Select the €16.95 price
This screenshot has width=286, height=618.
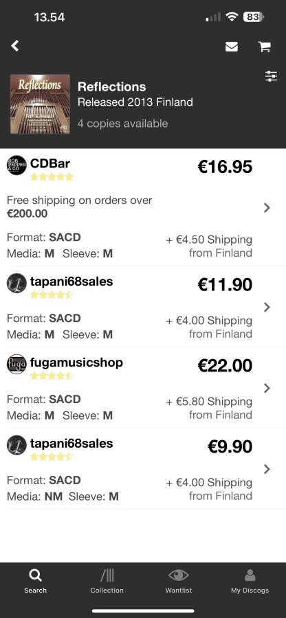coord(225,167)
